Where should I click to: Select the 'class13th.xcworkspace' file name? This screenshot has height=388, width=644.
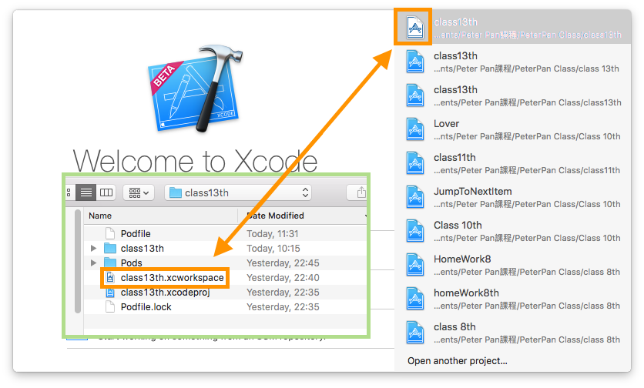click(x=172, y=278)
